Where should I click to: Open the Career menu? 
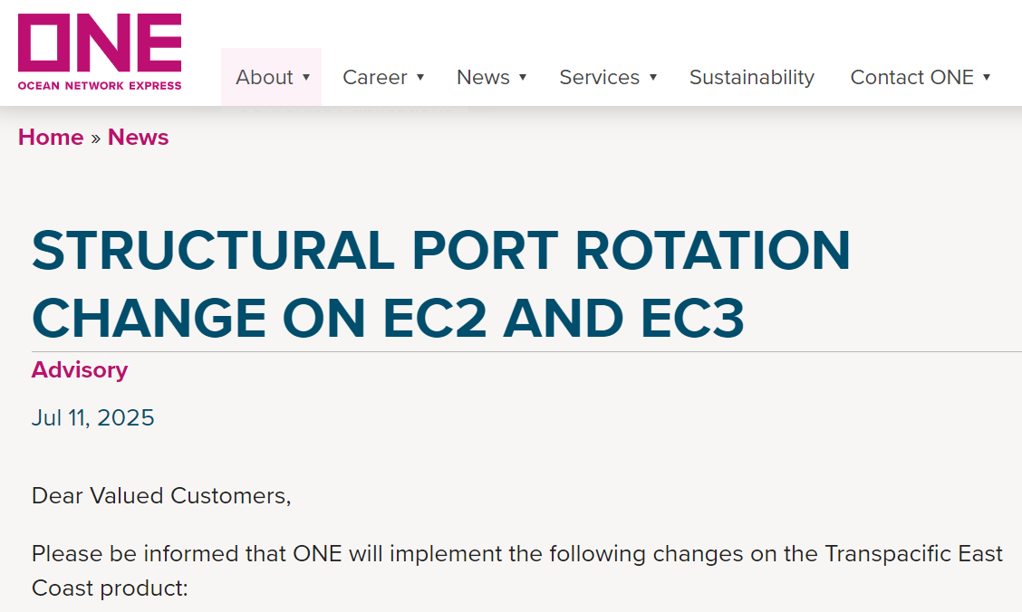pyautogui.click(x=374, y=78)
